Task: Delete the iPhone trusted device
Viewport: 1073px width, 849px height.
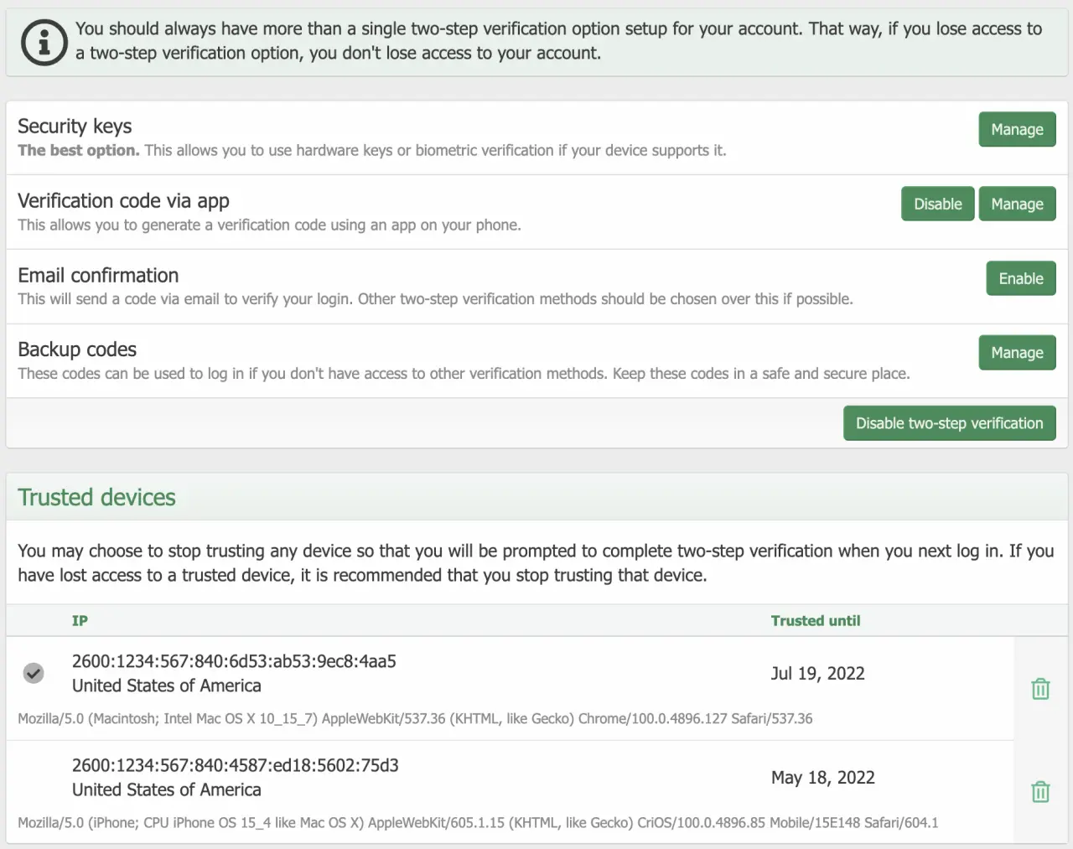Action: (x=1040, y=792)
